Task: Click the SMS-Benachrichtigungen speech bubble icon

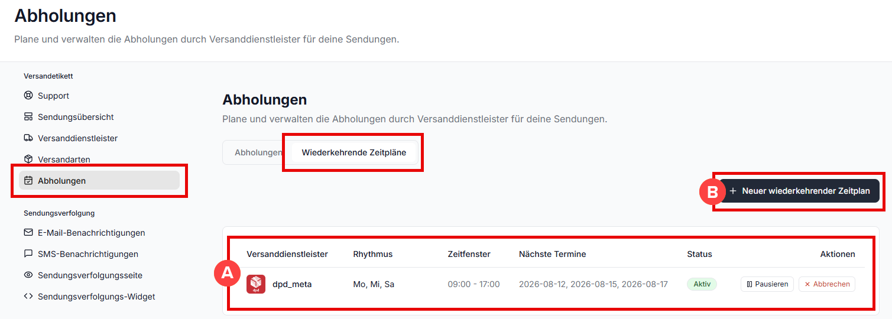Action: click(28, 254)
